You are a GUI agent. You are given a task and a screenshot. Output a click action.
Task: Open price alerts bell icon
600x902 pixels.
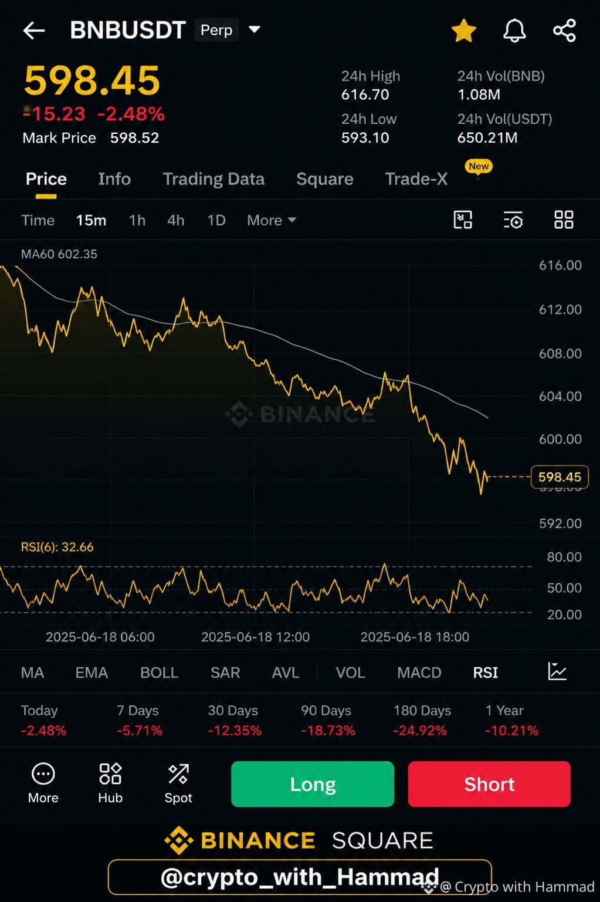pyautogui.click(x=514, y=31)
